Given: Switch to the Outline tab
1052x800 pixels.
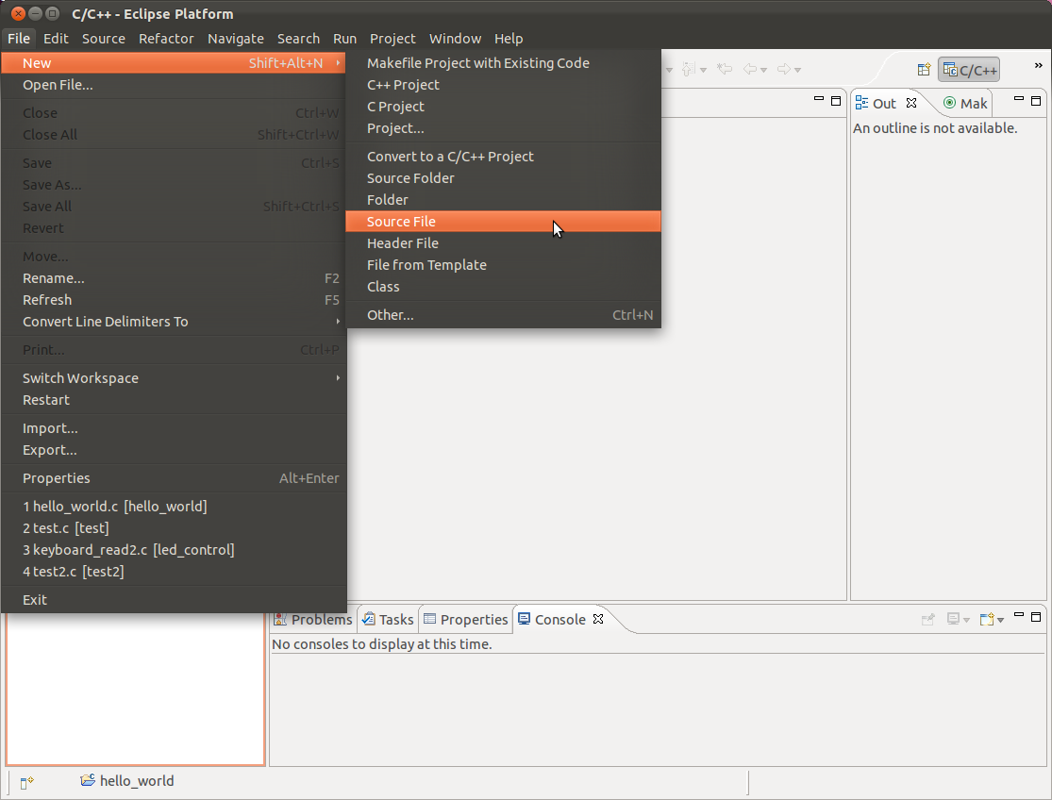Looking at the screenshot, I should [877, 103].
